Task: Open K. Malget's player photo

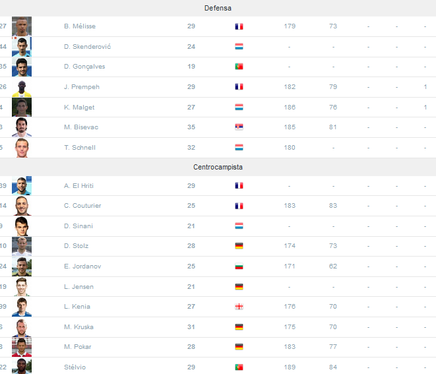Action: [x=22, y=107]
